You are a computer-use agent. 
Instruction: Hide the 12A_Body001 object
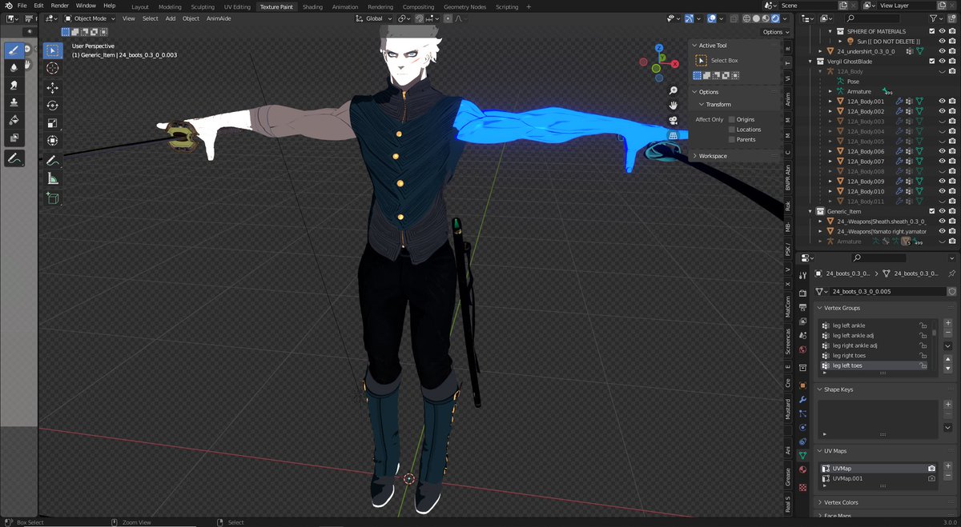click(x=941, y=102)
